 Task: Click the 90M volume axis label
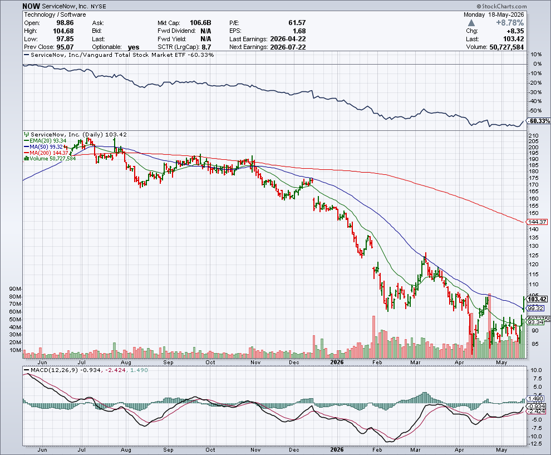(x=15, y=288)
